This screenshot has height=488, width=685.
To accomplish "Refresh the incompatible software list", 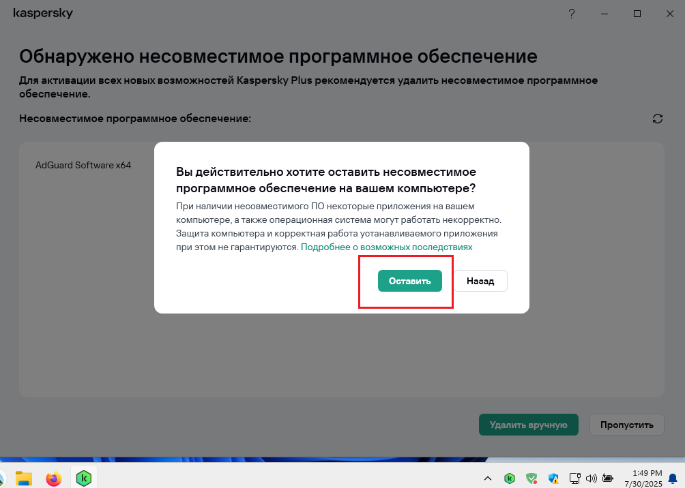I will [x=658, y=119].
